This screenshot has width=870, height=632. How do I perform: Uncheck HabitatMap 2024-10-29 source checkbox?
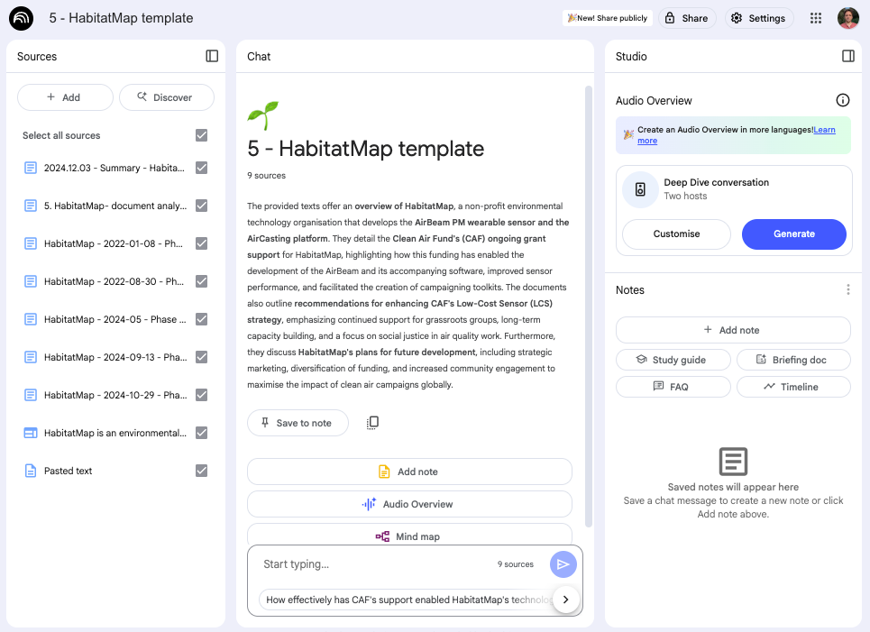click(201, 395)
